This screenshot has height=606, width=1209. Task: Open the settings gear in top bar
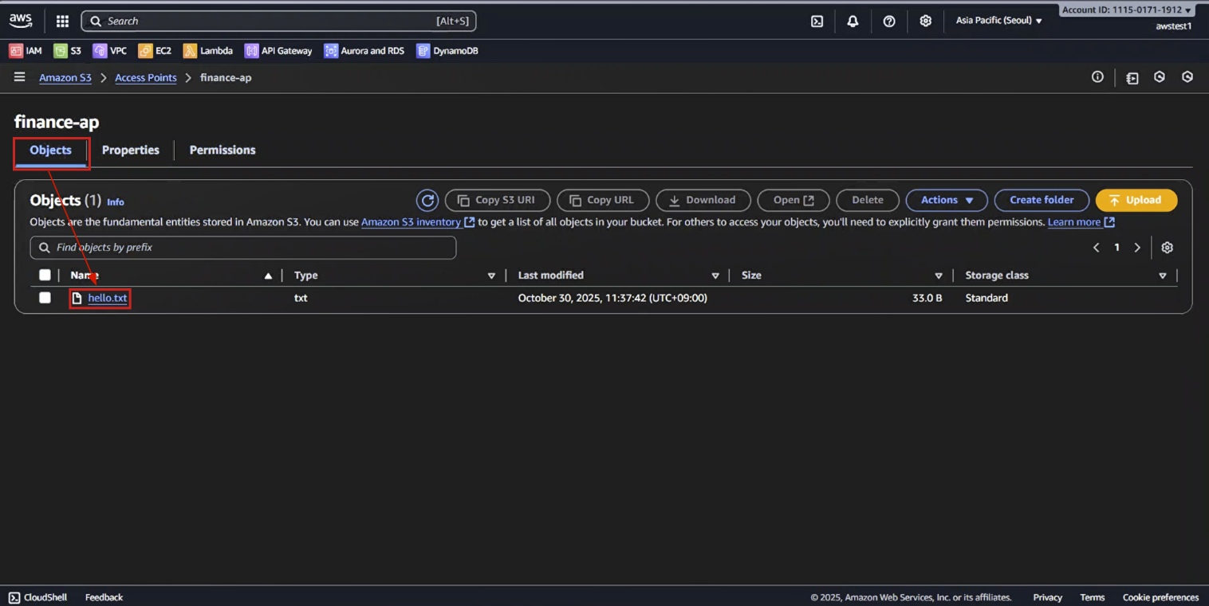pyautogui.click(x=925, y=22)
